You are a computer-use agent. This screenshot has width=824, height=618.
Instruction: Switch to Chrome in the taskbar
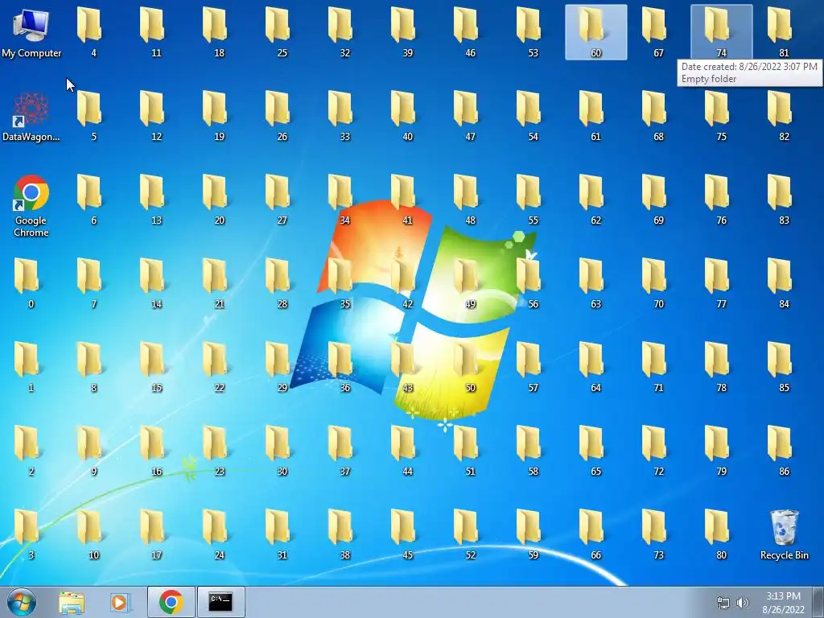171,602
